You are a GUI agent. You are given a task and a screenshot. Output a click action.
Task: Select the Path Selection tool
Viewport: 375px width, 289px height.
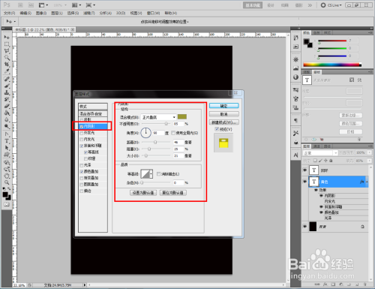[7, 148]
